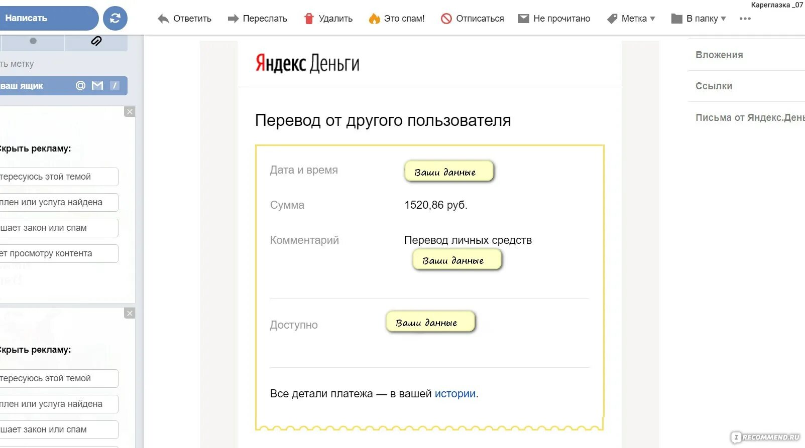
Task: Open the three-dots more actions menu
Action: point(745,19)
